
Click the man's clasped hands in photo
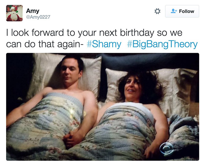[71, 140]
